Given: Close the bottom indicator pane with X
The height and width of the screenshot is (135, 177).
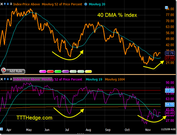Looking at the screenshot, I should 2,79.
